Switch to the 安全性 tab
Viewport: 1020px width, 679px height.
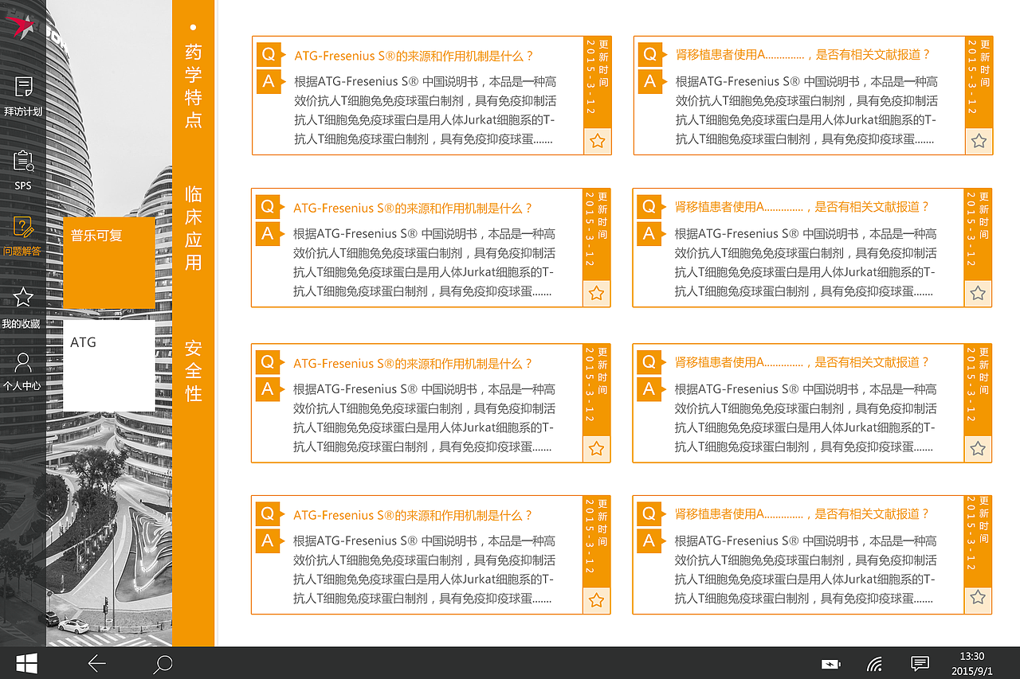click(x=193, y=370)
